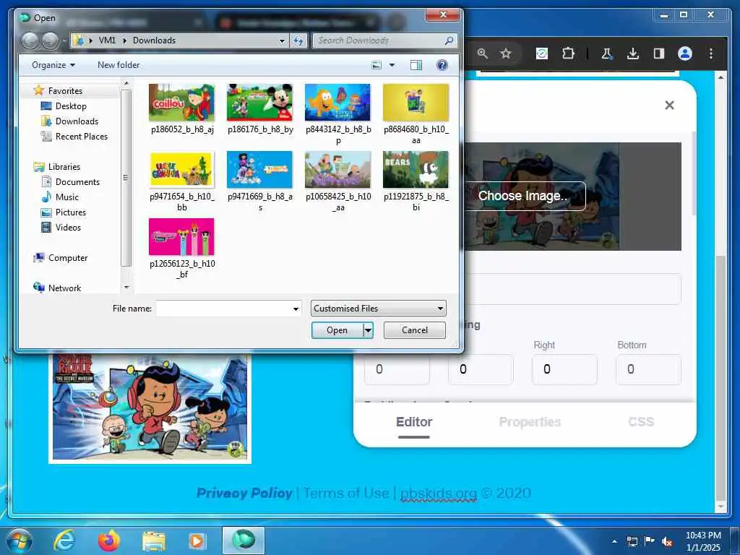Launch Firefox from taskbar
Viewport: 740px width, 555px height.
point(109,541)
